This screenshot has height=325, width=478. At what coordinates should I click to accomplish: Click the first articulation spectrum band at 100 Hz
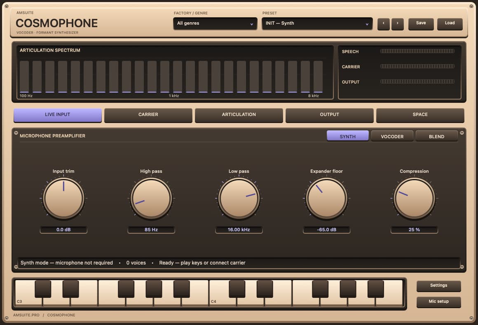(24, 77)
